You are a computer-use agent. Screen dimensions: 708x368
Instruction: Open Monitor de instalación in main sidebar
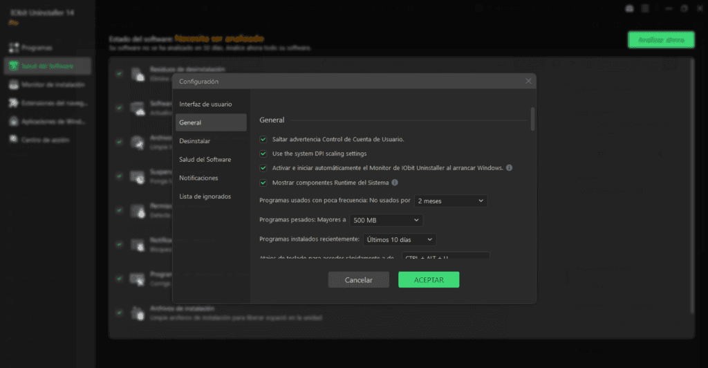click(48, 84)
